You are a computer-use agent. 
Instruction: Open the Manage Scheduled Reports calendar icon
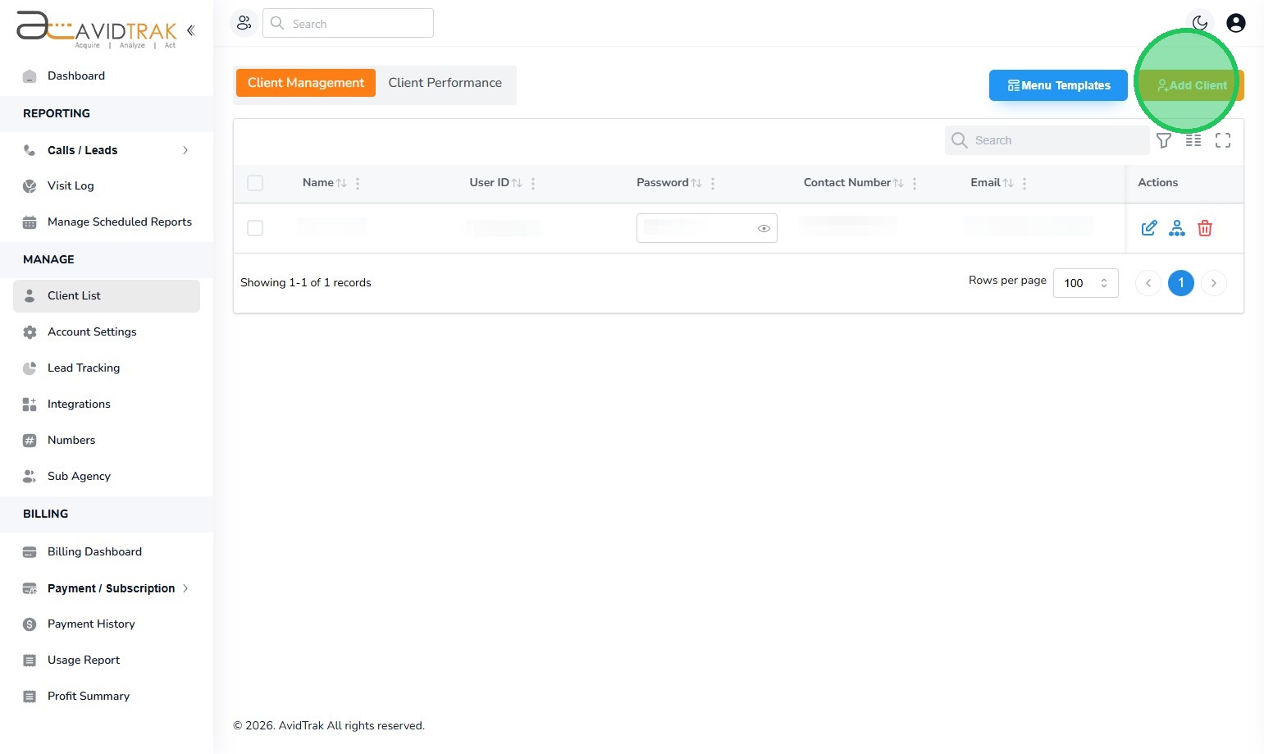[x=30, y=222]
